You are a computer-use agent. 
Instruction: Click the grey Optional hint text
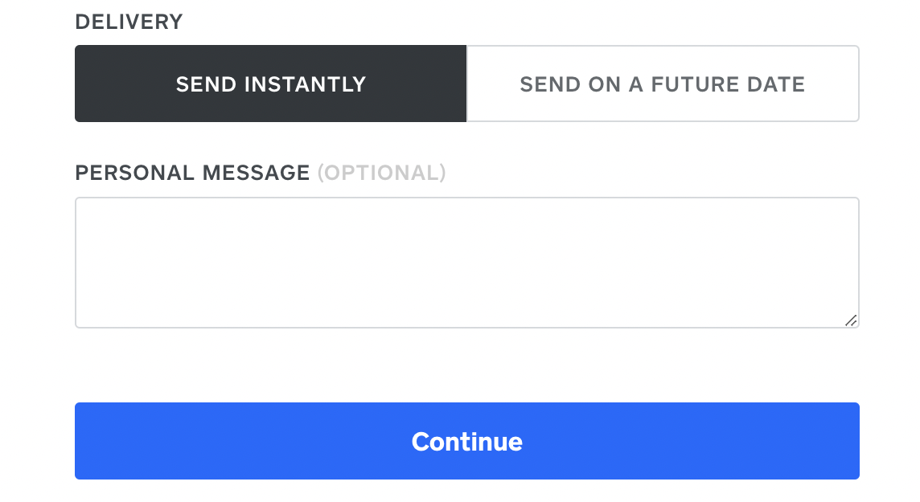pos(381,173)
